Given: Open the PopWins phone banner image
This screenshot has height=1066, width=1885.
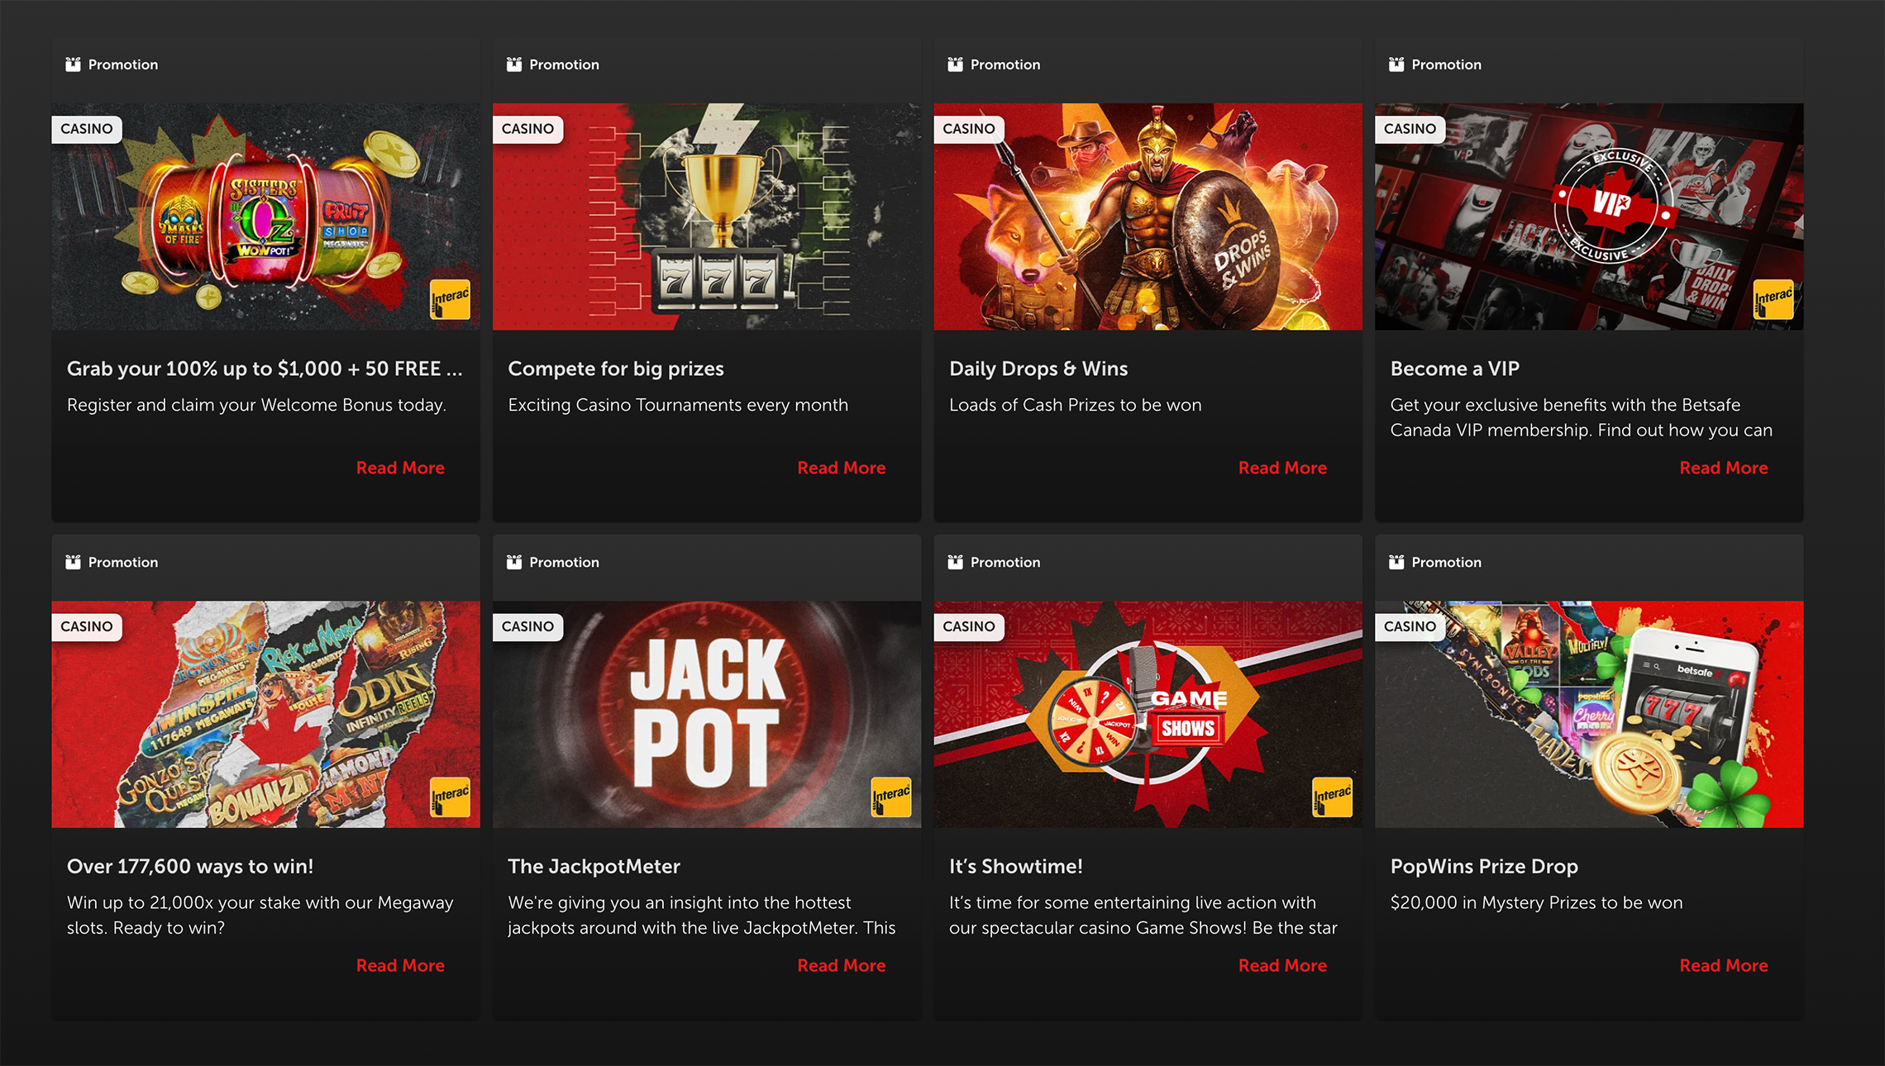Looking at the screenshot, I should tap(1589, 714).
